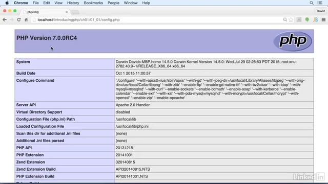Screen dimensions: 328x184
Task: Click the 20131218 value
Action: [x=124, y=148]
